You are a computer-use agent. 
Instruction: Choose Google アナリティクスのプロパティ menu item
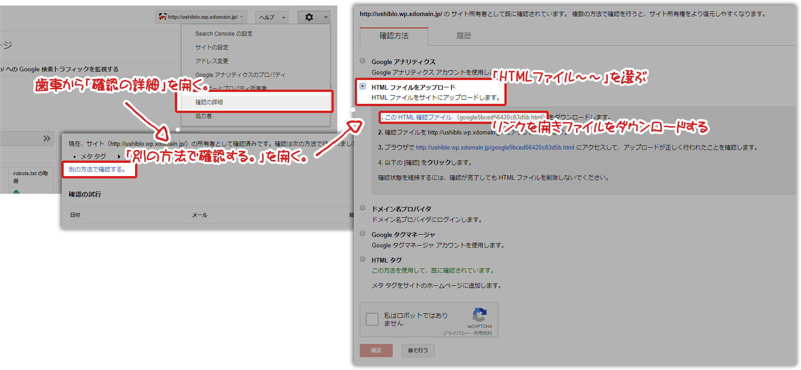(240, 75)
